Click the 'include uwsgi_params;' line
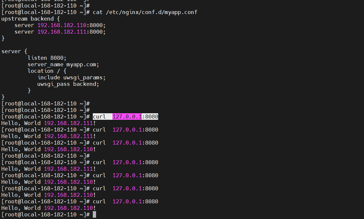The image size is (364, 219). tap(72, 77)
